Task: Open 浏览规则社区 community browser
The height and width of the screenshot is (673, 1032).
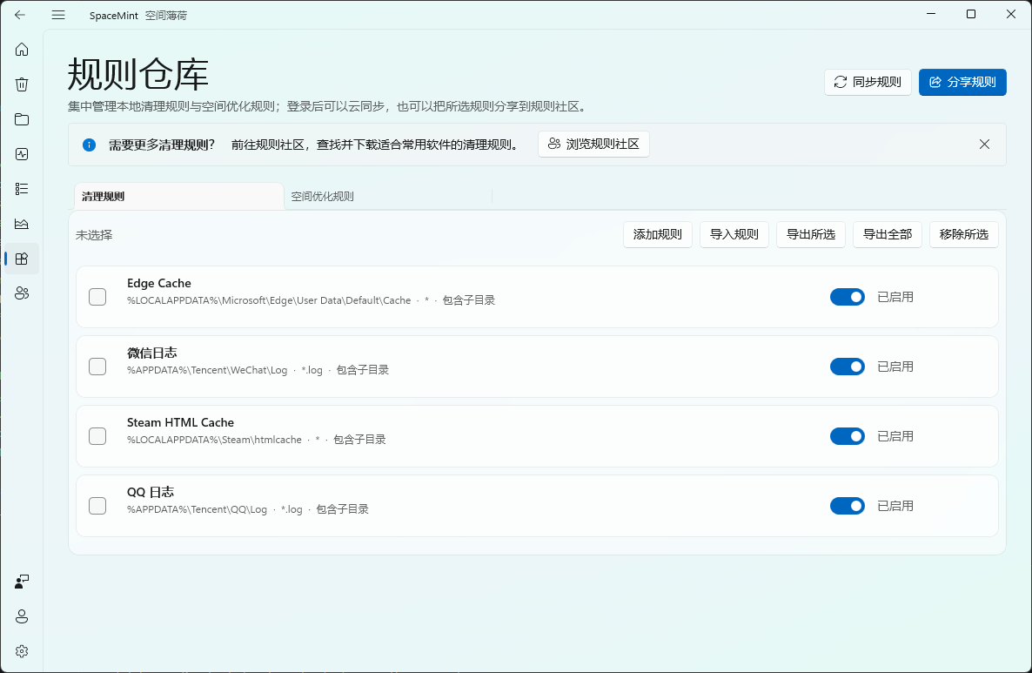Action: (x=593, y=144)
